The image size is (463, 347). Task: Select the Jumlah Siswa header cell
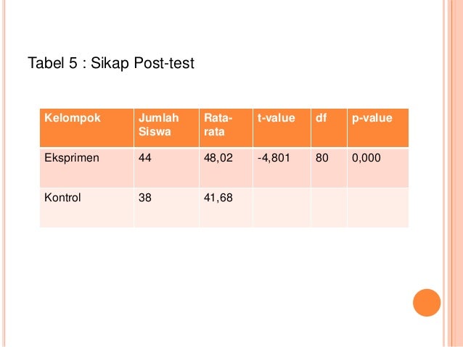pyautogui.click(x=166, y=127)
